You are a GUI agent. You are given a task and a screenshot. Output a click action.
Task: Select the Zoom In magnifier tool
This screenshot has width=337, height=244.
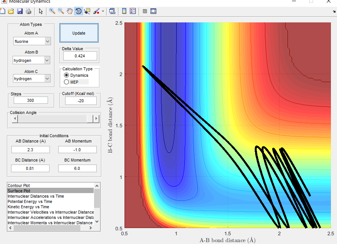point(52,11)
